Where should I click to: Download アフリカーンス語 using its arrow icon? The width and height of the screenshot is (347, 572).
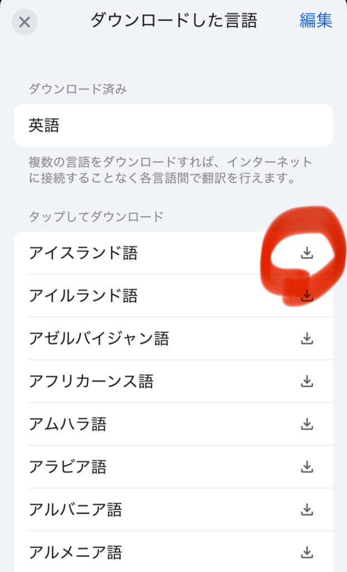point(307,382)
